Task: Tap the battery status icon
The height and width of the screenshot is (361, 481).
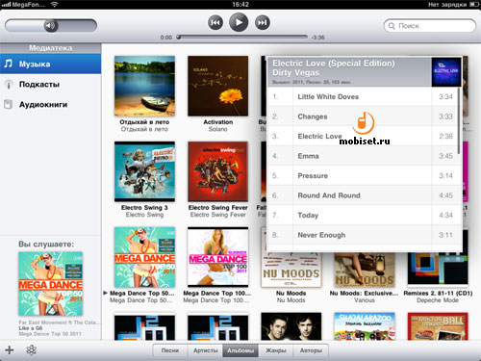Action: [474, 5]
